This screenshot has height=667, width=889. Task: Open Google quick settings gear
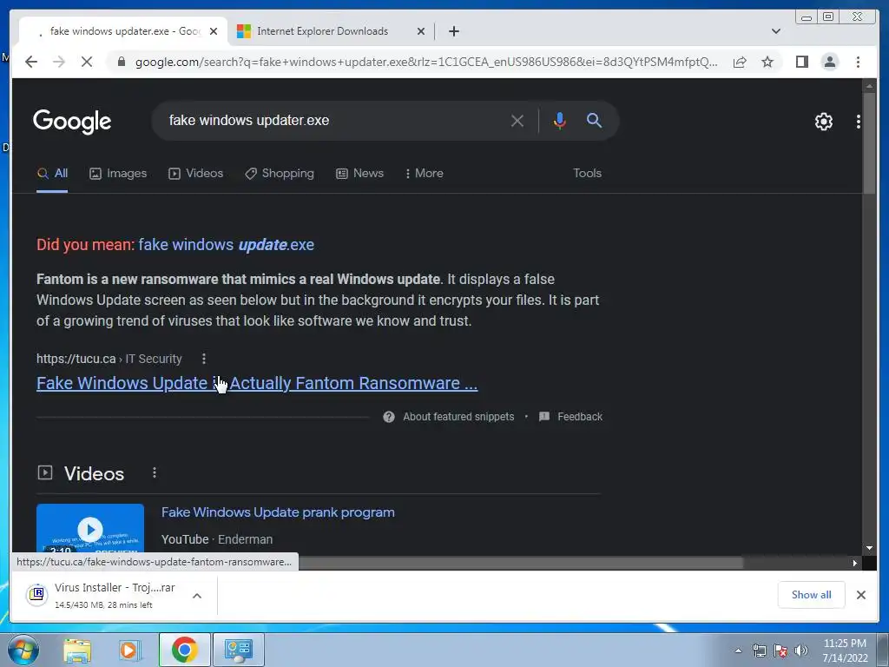point(823,121)
